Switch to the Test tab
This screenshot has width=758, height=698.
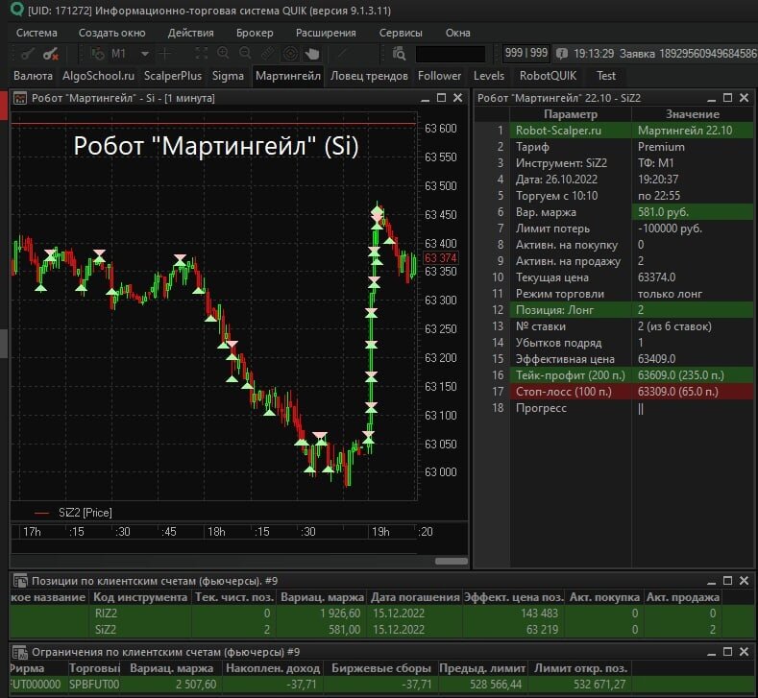[605, 76]
